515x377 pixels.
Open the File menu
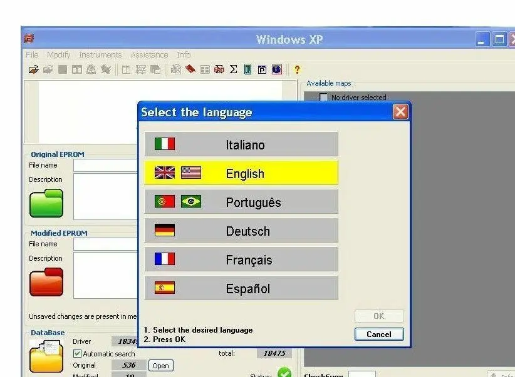(32, 55)
